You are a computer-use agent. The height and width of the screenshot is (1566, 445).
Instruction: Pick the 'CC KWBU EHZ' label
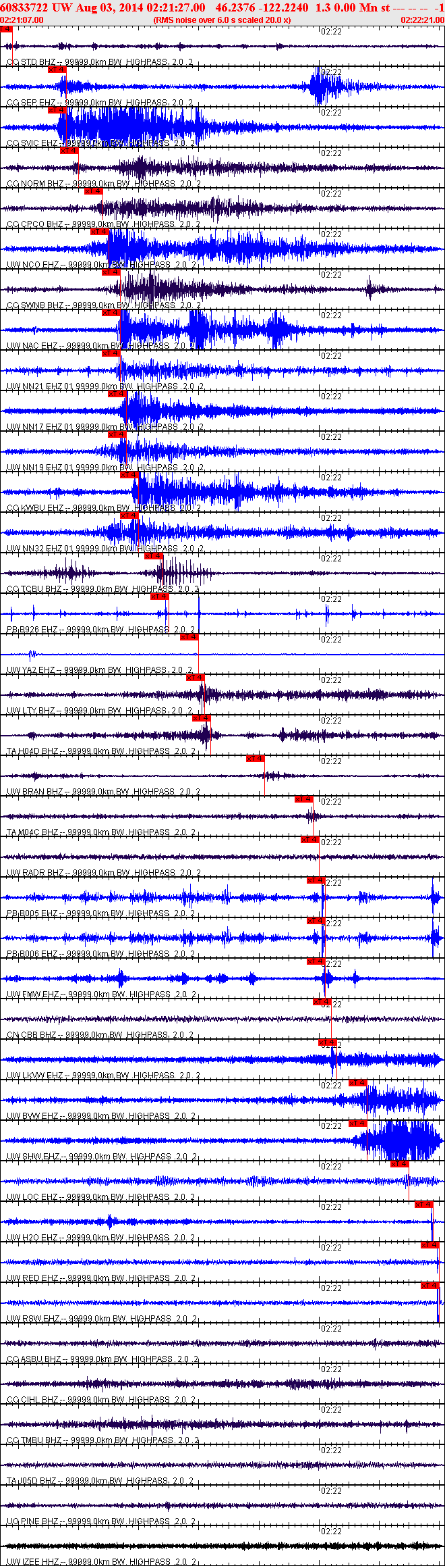coord(35,508)
